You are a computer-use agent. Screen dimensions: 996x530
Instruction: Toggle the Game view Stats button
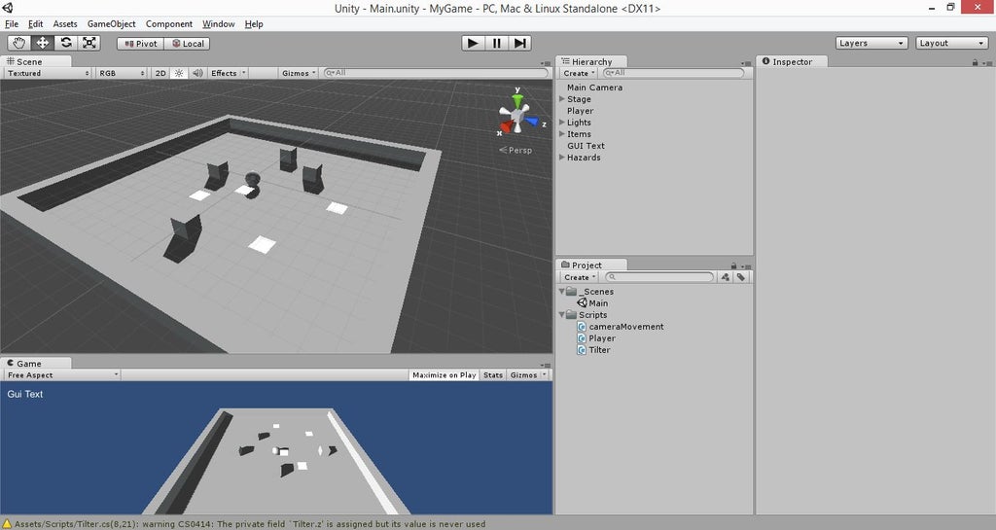coord(493,375)
